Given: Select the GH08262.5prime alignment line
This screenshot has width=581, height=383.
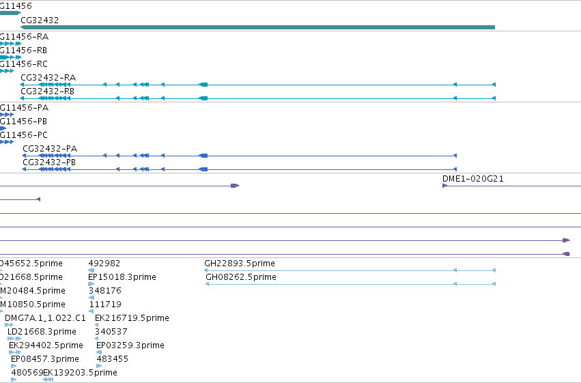Looking at the screenshot, I should pos(350,284).
